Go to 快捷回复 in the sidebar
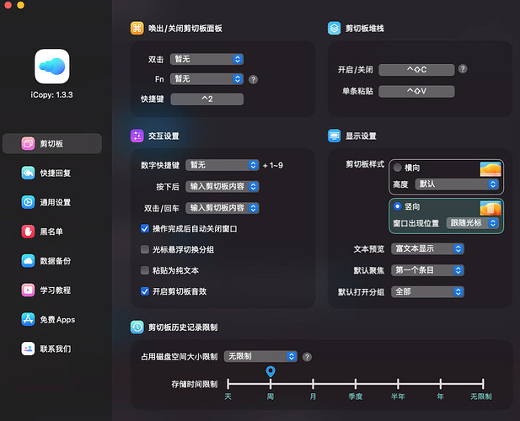520x421 pixels. [x=52, y=173]
